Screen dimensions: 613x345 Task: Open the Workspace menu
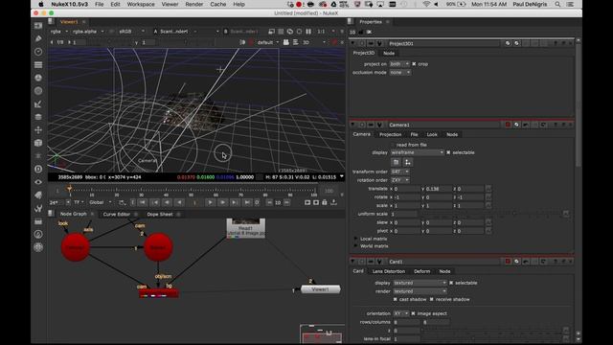click(141, 4)
